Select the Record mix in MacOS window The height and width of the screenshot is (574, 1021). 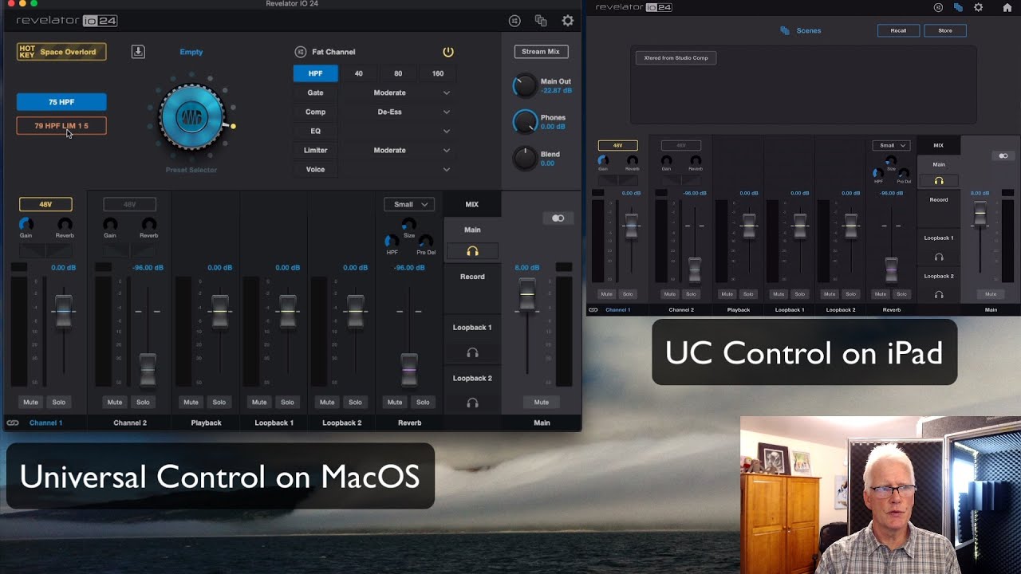[x=472, y=277]
